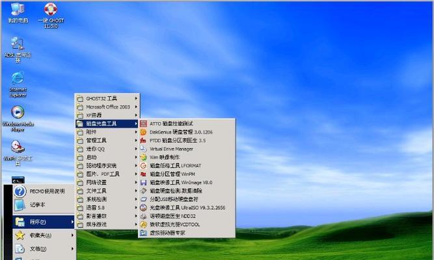Viewport: 434px width, 260px height.
Task: Open the 图片、PDF工具 menu folder
Action: point(107,174)
